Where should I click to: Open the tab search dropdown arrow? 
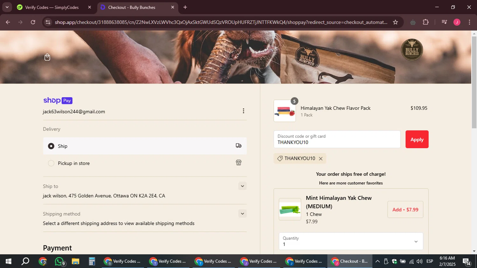tap(7, 7)
